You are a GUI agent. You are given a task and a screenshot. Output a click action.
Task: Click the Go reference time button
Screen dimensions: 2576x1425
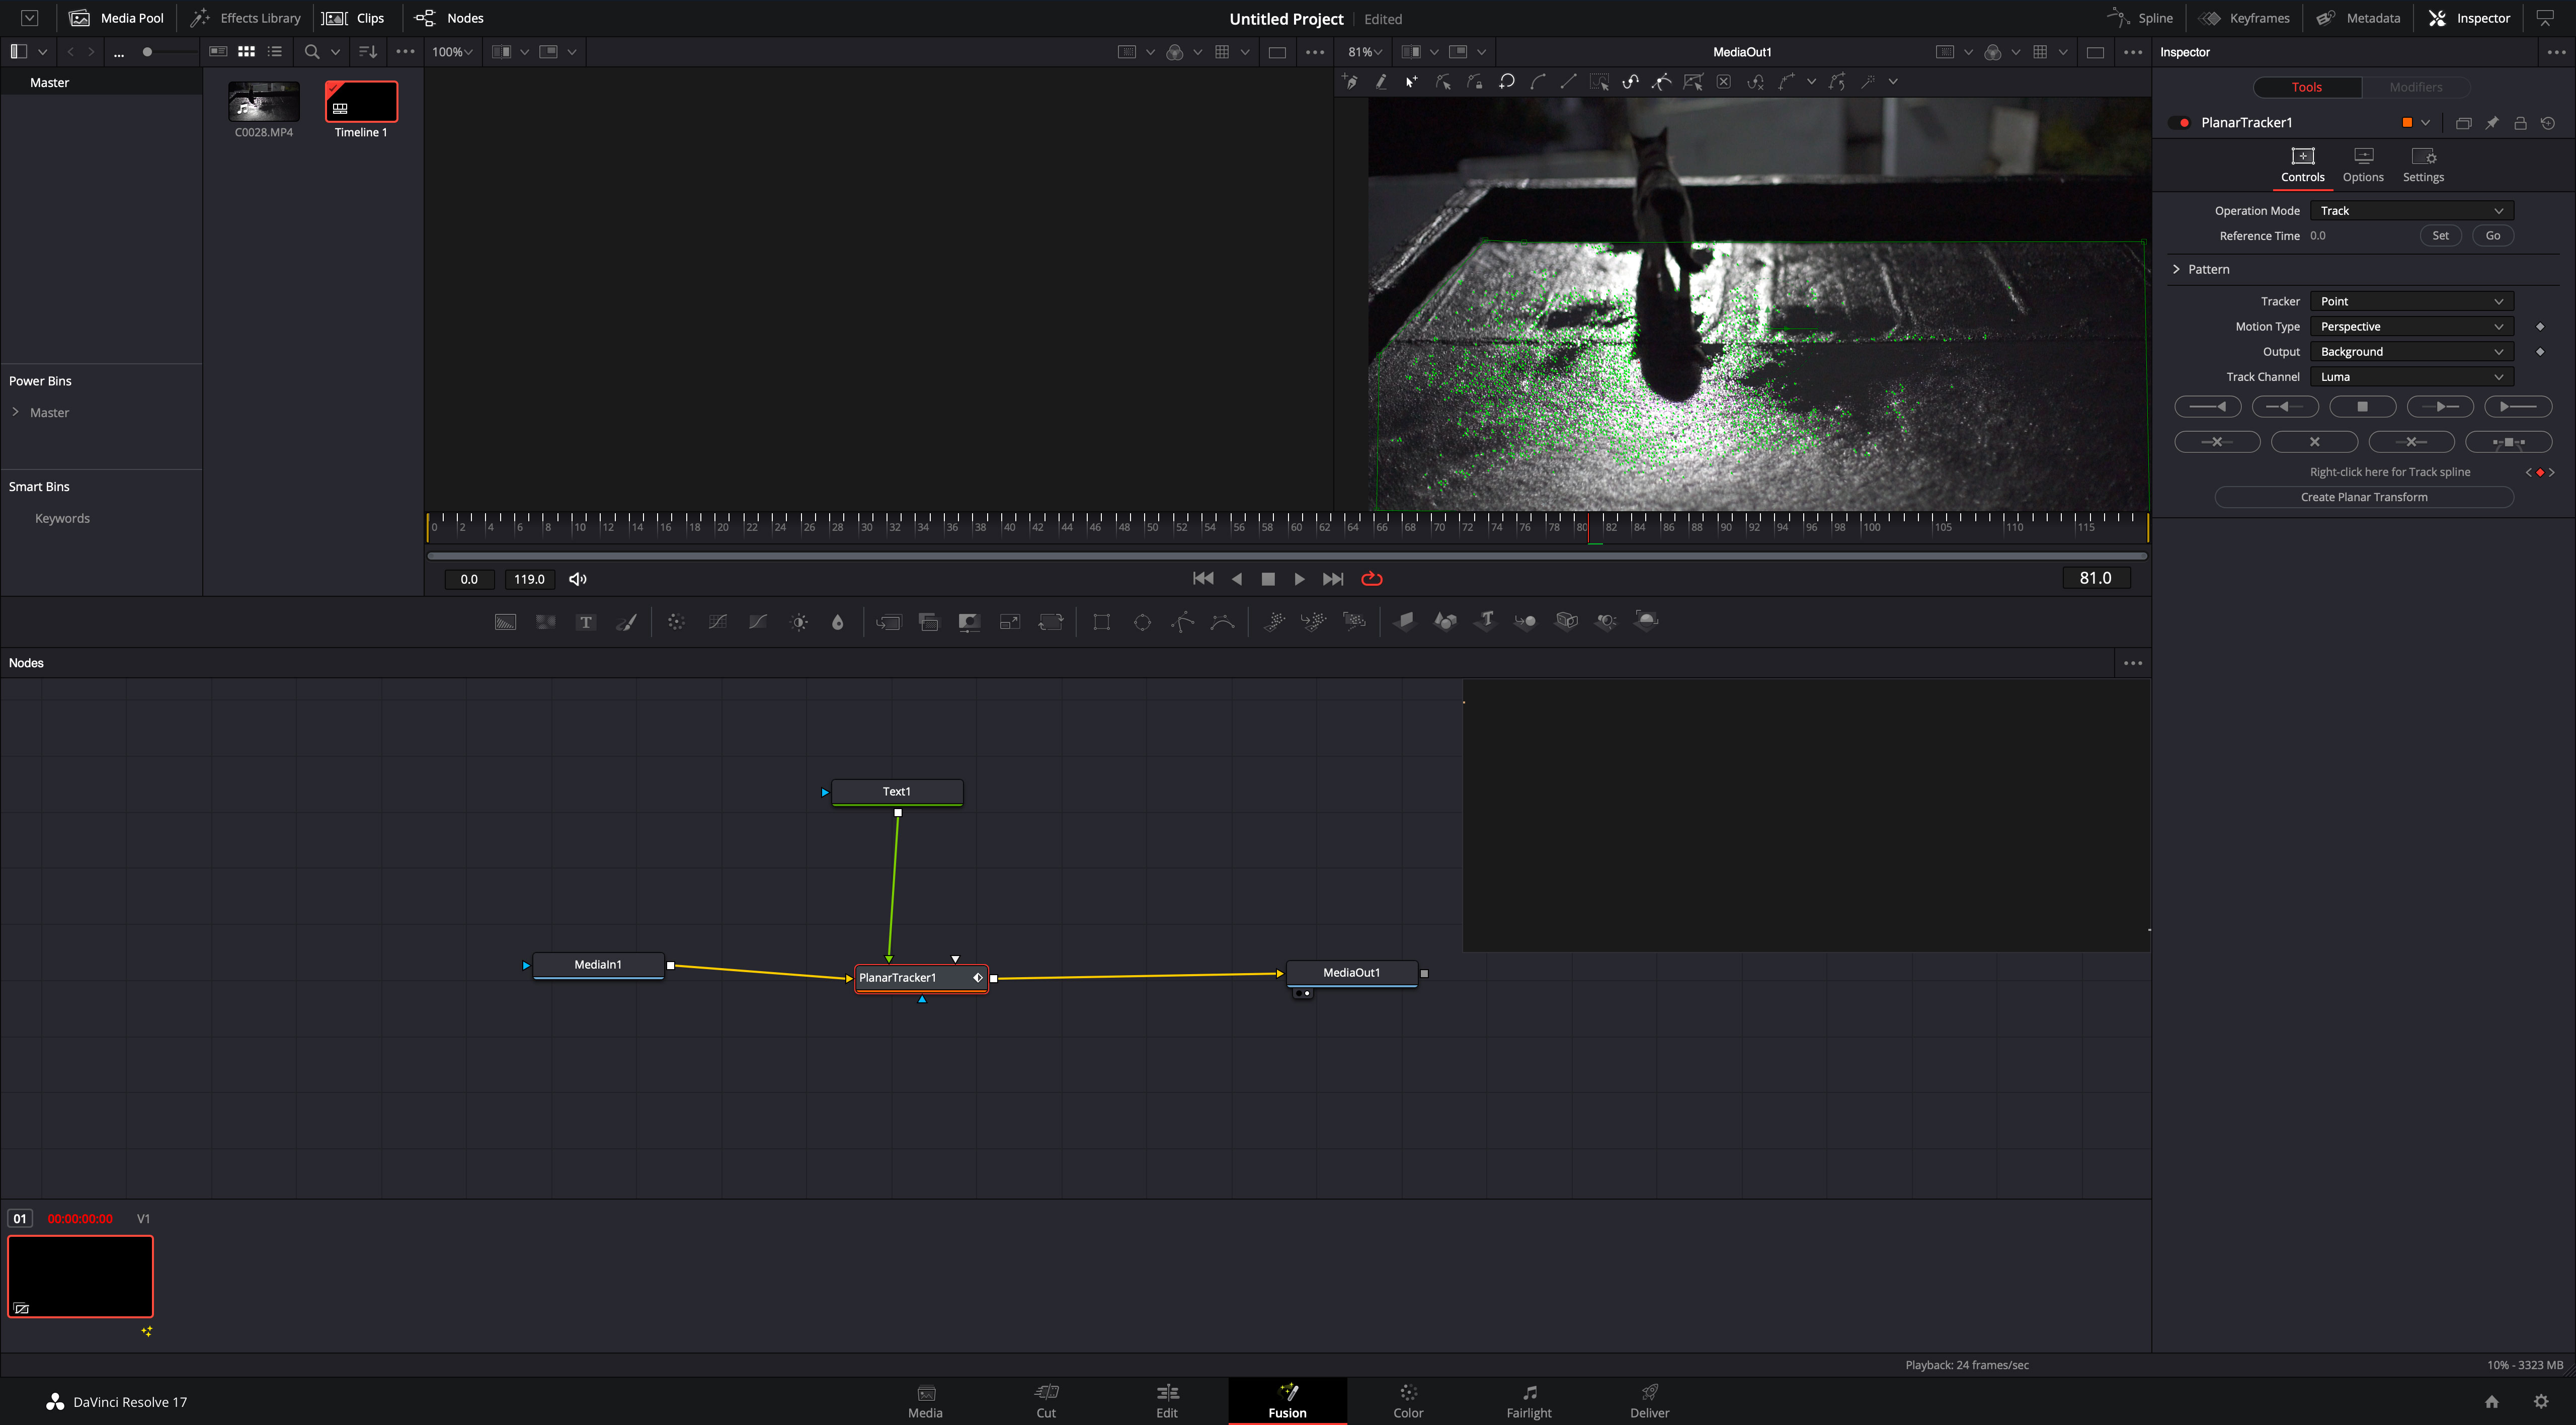tap(2493, 236)
